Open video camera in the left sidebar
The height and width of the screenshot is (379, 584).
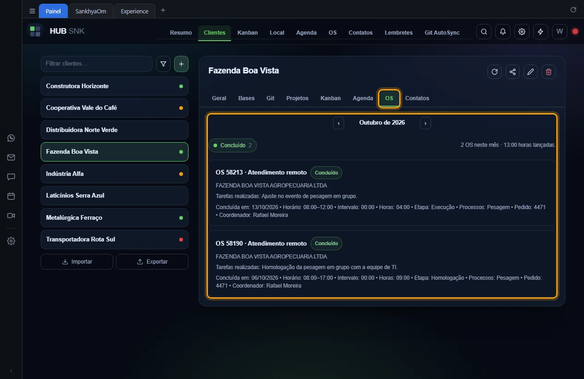coord(11,216)
